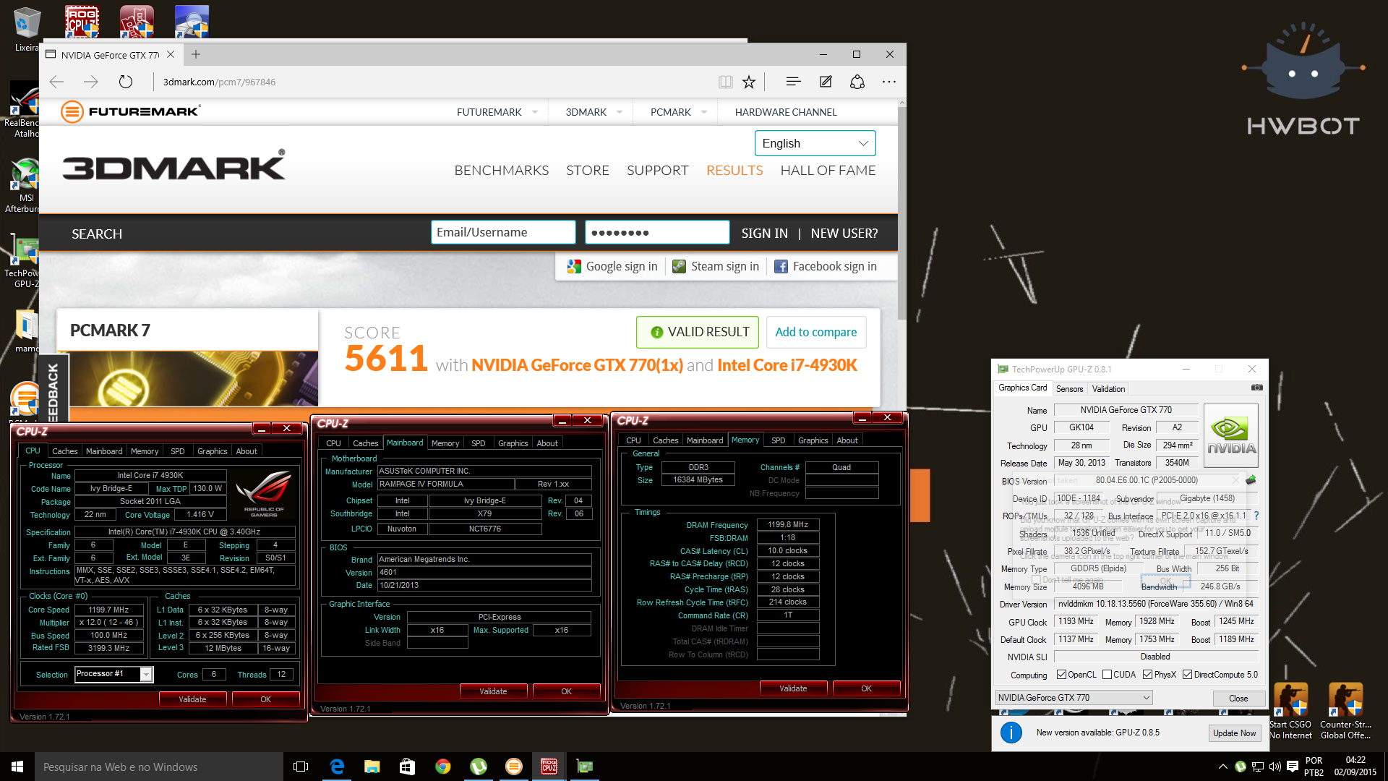Viewport: 1388px width, 781px height.
Task: Add page to favorites star icon
Action: [x=749, y=82]
